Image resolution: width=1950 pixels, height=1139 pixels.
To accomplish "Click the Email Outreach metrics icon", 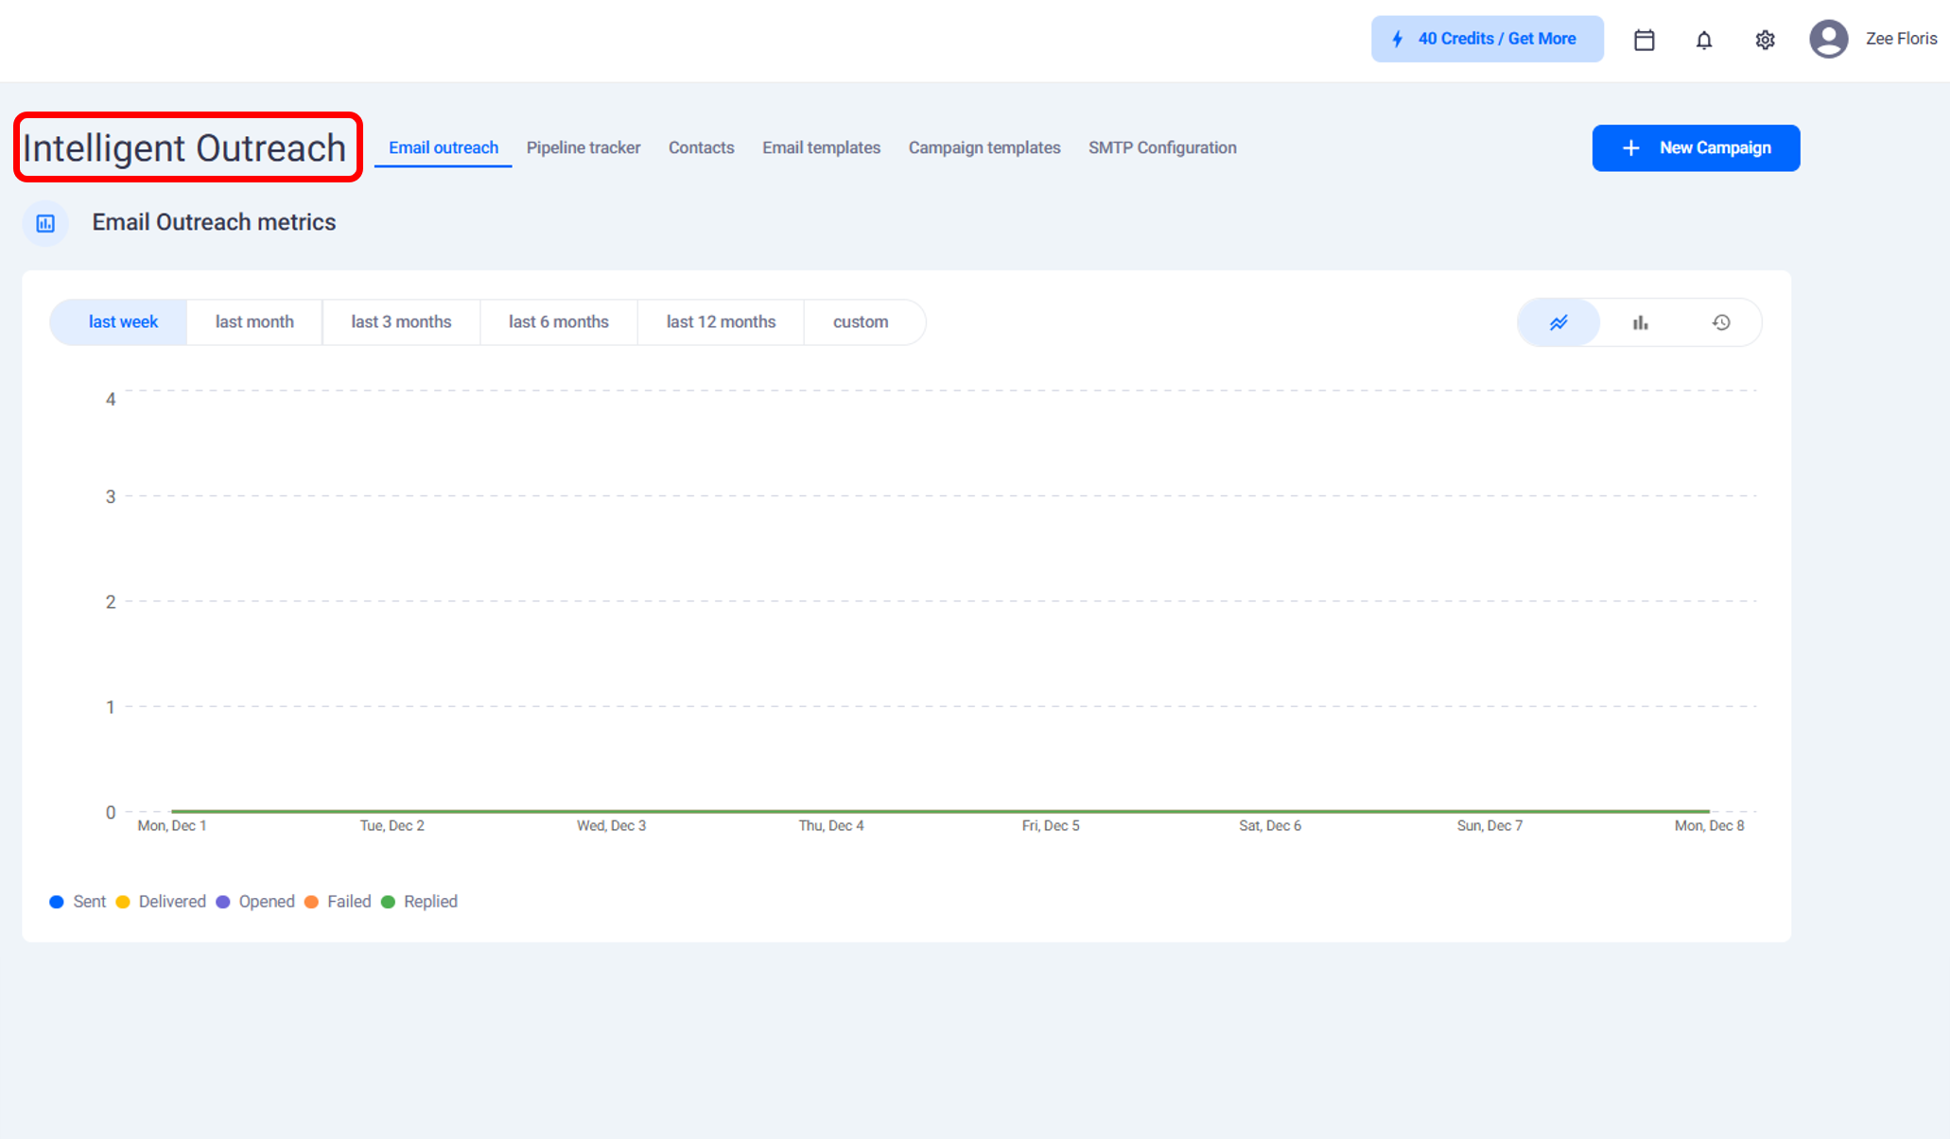I will click(45, 223).
